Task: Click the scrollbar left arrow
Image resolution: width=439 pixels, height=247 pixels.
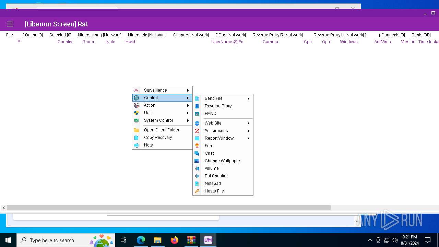Action: tap(3, 208)
